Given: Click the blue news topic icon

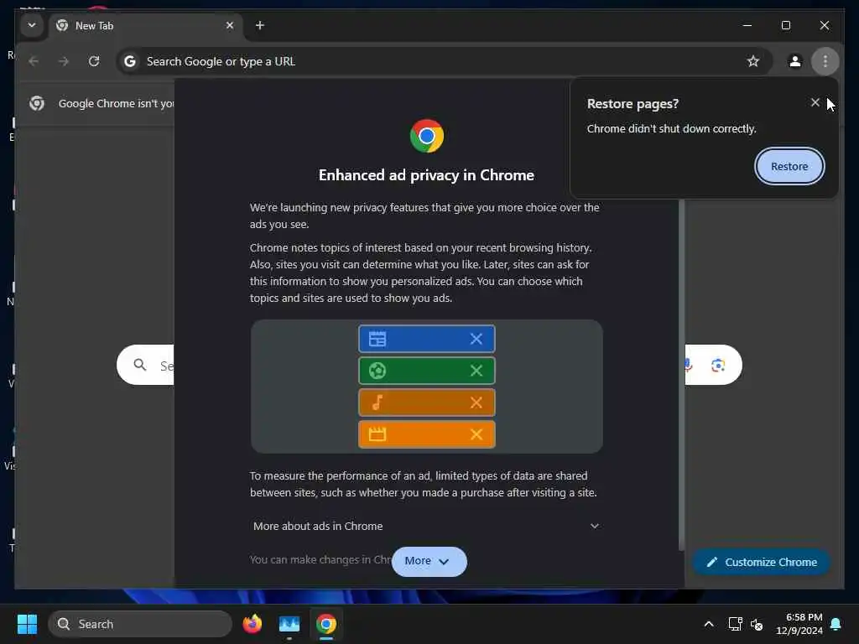Looking at the screenshot, I should pyautogui.click(x=377, y=339).
